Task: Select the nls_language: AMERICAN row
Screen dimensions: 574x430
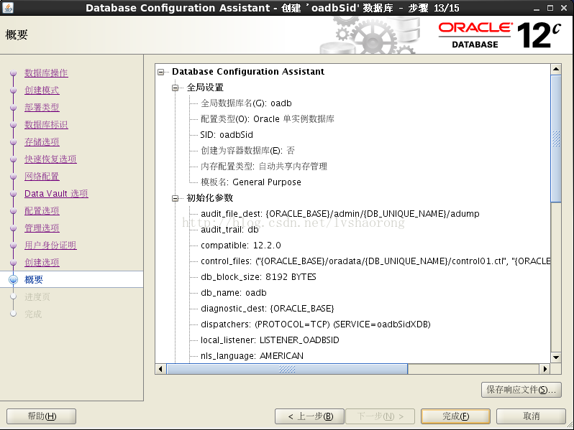Action: click(252, 356)
